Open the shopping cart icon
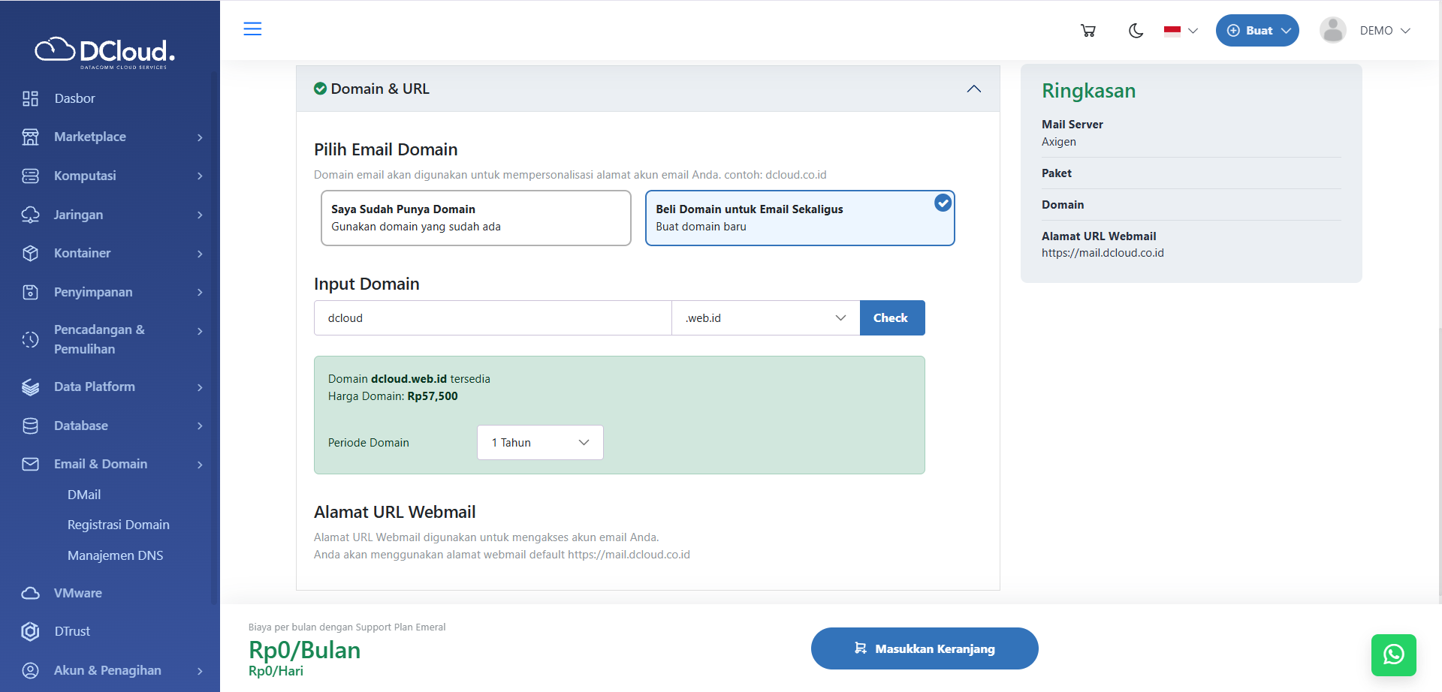The image size is (1442, 692). coord(1088,31)
